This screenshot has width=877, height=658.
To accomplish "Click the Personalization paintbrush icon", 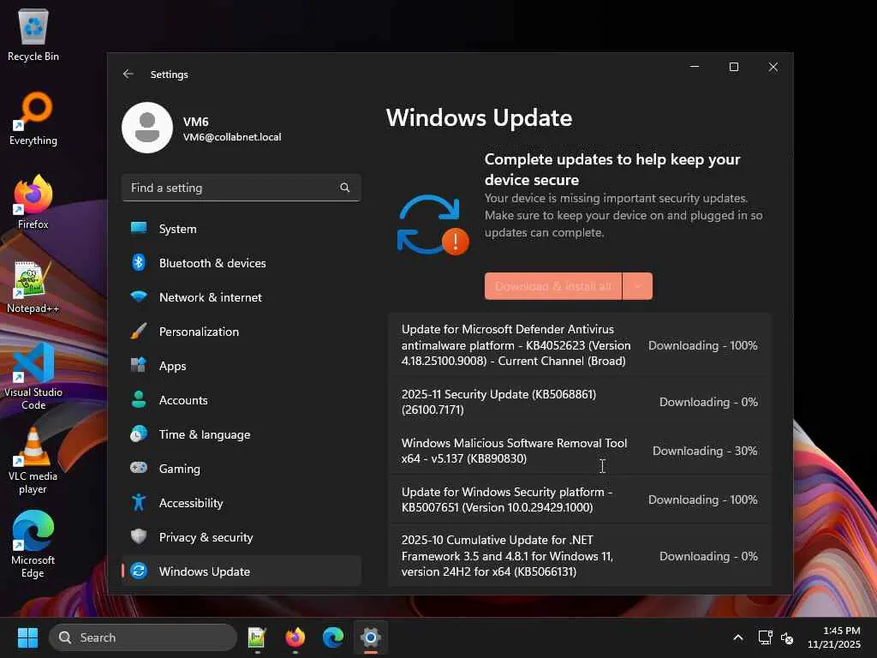I will 139,331.
